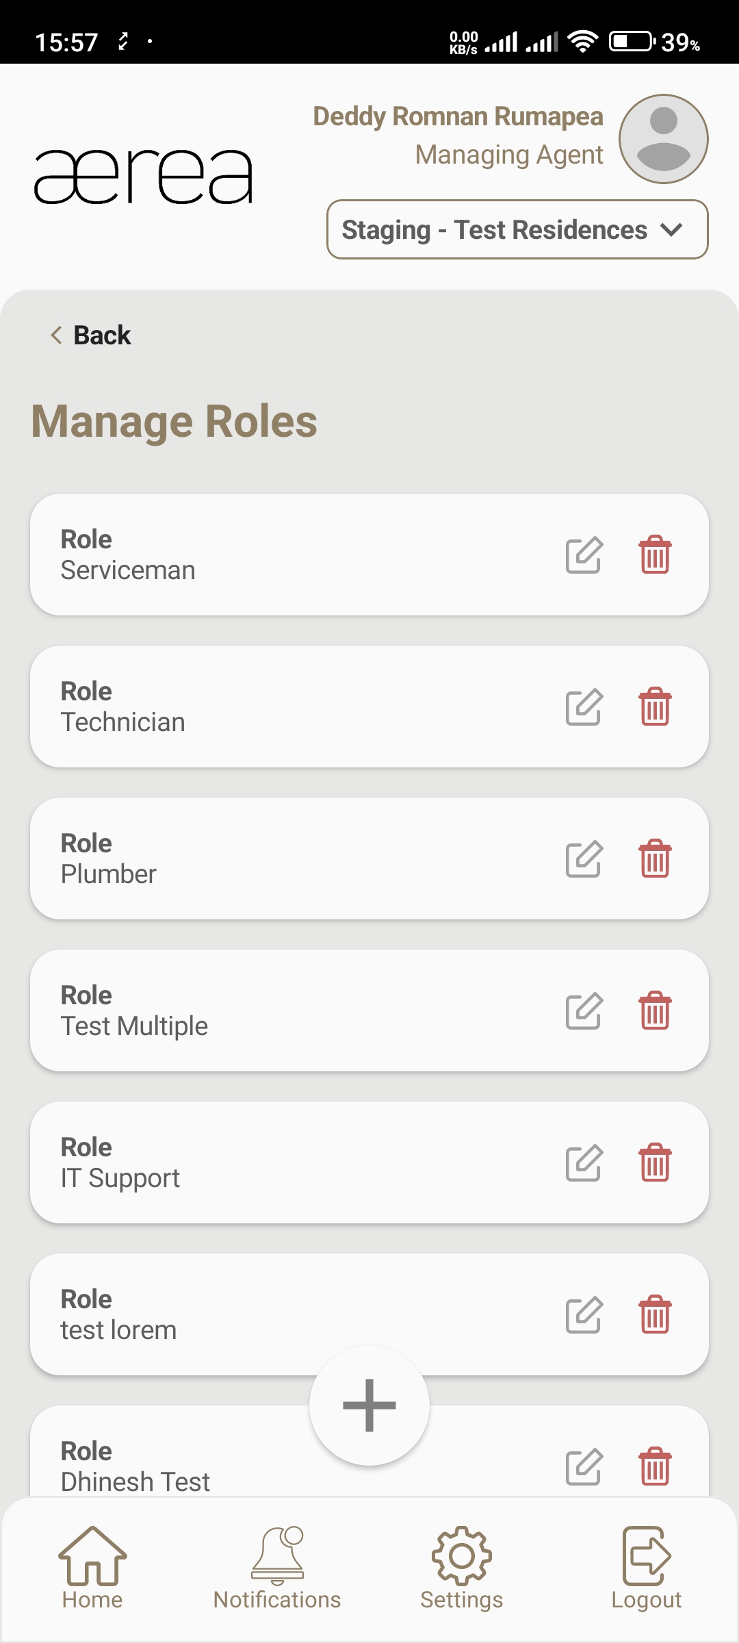Edit the Serviceman role
The width and height of the screenshot is (739, 1643).
(x=584, y=555)
